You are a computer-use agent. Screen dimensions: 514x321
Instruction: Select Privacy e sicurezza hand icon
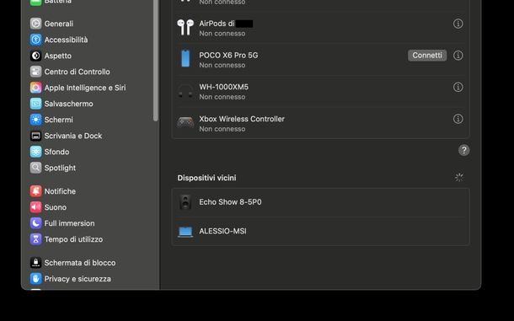pyautogui.click(x=35, y=279)
